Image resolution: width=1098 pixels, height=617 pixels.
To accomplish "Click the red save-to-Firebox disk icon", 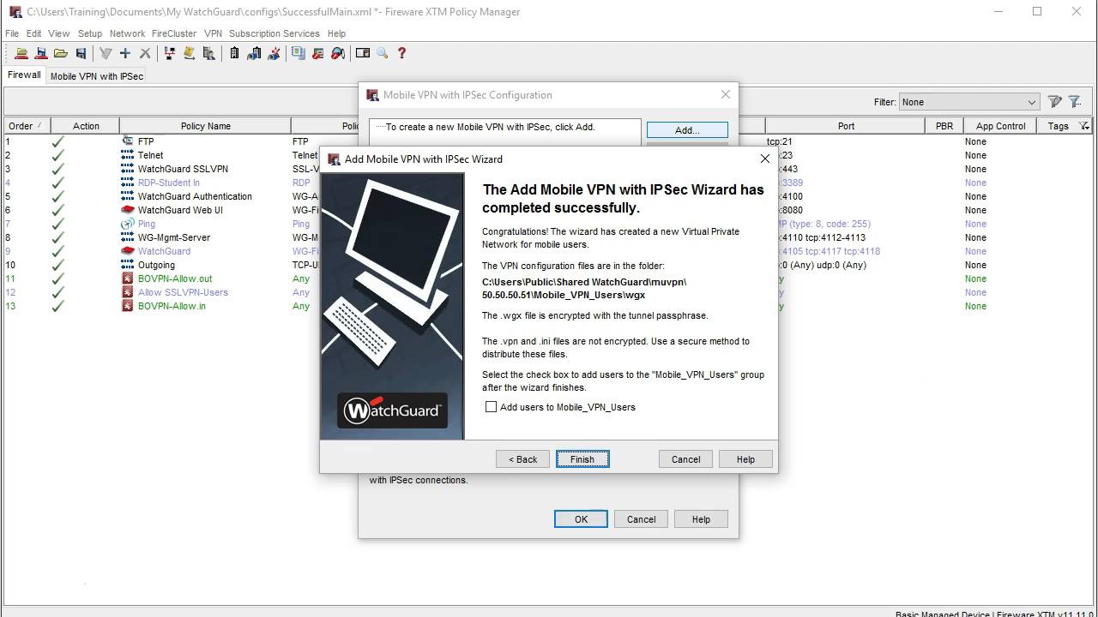I will click(40, 53).
